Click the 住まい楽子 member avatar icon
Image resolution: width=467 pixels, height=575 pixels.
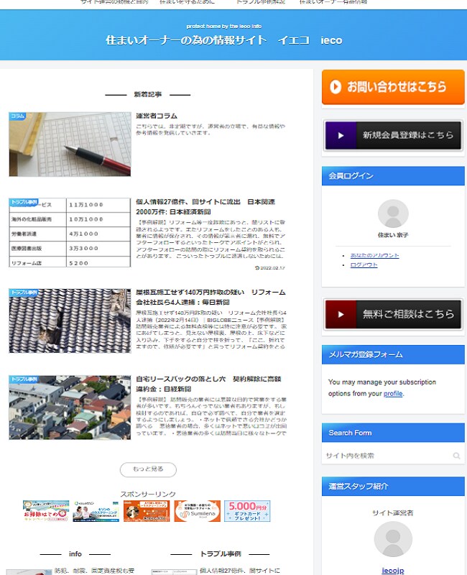pyautogui.click(x=393, y=213)
